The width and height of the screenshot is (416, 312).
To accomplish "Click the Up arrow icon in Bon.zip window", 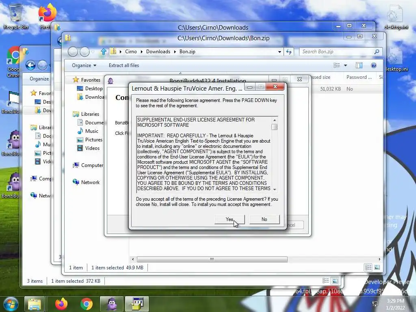I will [104, 52].
